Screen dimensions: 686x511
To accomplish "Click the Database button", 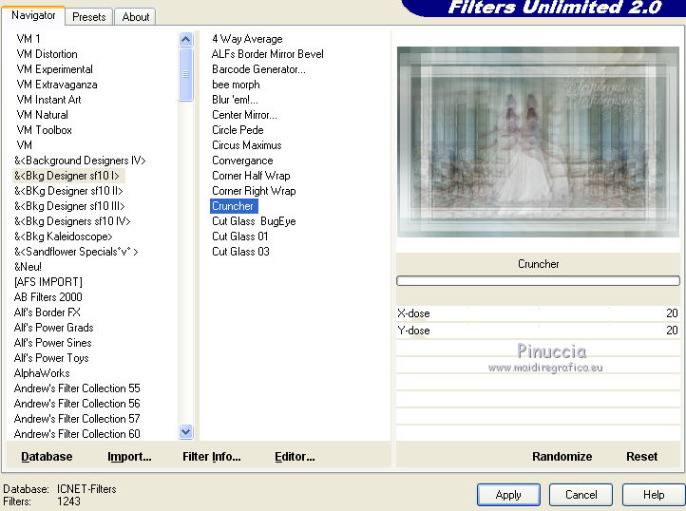I will pos(47,457).
